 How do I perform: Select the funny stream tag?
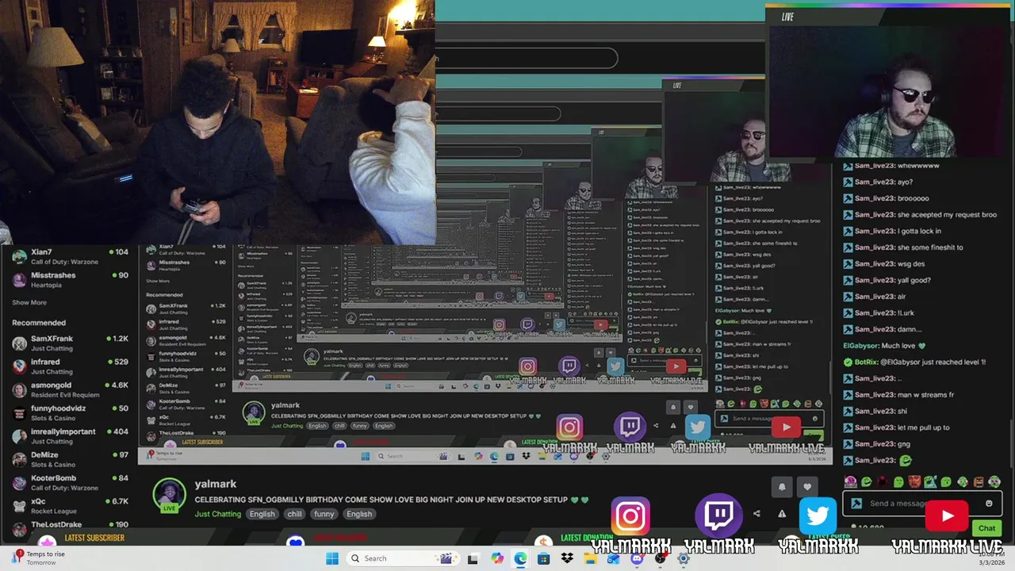324,514
